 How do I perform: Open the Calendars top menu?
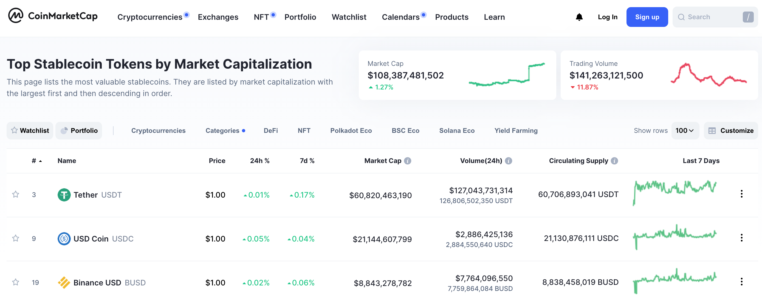(x=400, y=17)
